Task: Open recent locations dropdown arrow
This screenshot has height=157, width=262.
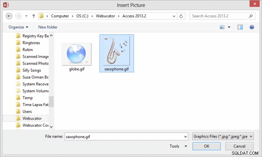Action: click(26, 16)
